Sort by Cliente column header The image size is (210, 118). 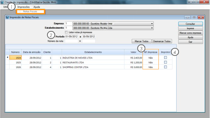(47, 52)
